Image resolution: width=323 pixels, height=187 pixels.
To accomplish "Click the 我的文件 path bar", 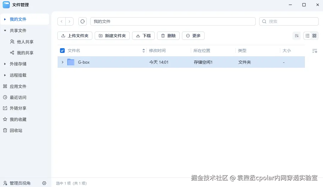I will tap(173, 21).
